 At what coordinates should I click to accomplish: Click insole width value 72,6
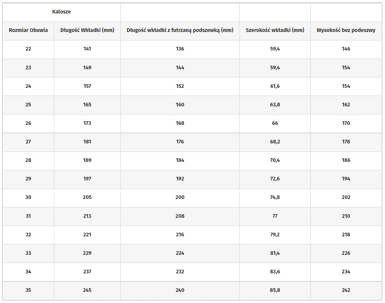tap(275, 179)
